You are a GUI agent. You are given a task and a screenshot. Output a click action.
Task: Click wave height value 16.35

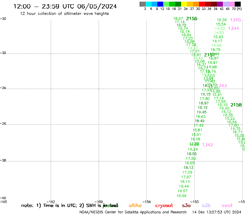[228, 115]
